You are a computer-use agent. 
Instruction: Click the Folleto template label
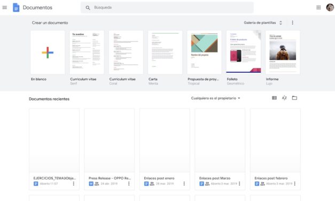(232, 79)
